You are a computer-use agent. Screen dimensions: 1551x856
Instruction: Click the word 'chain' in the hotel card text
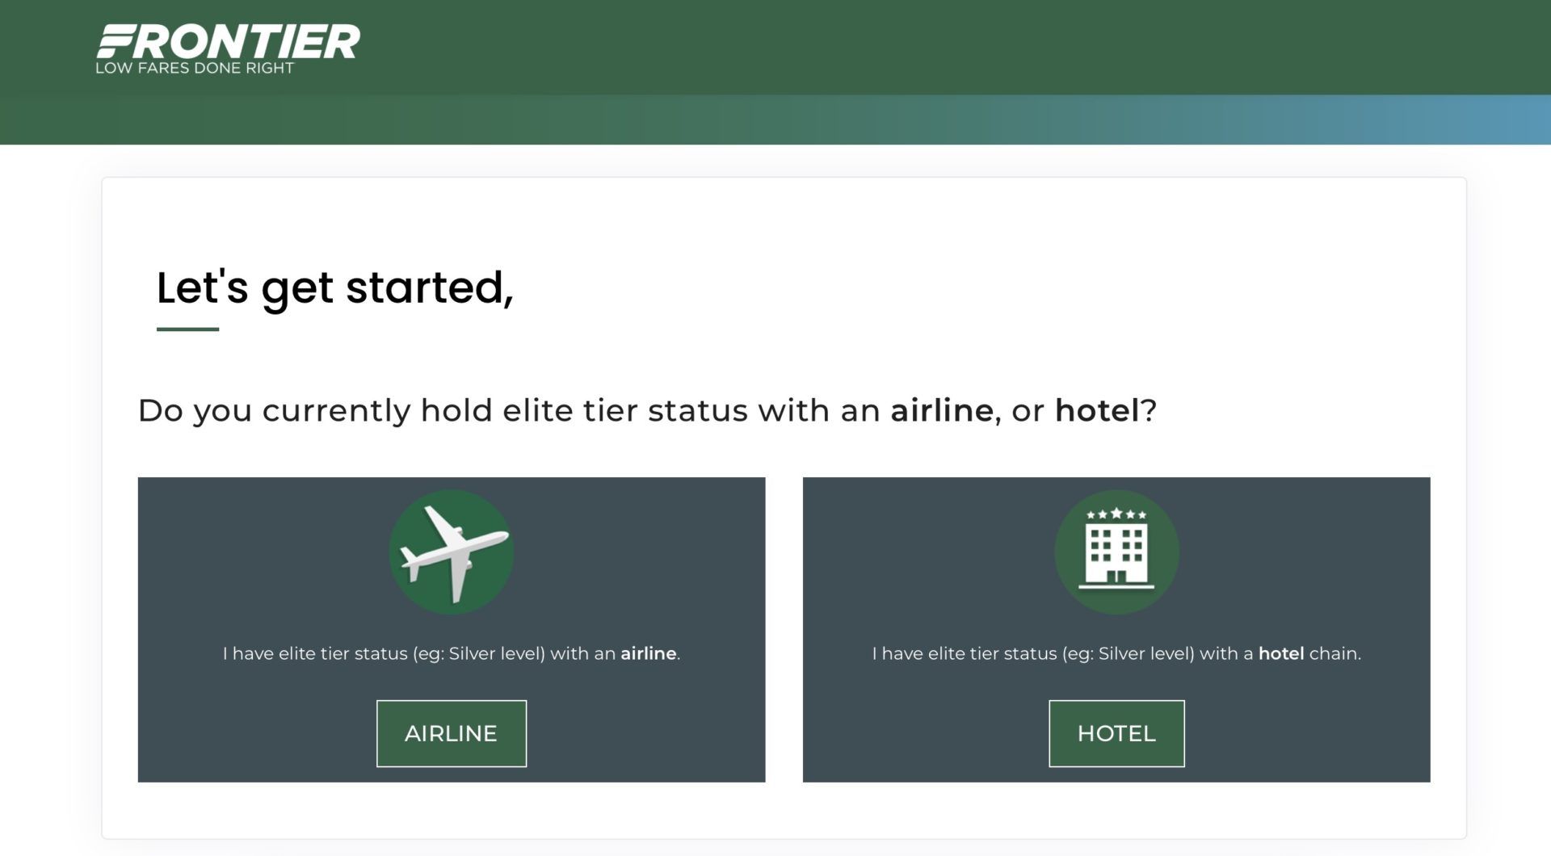1334,653
